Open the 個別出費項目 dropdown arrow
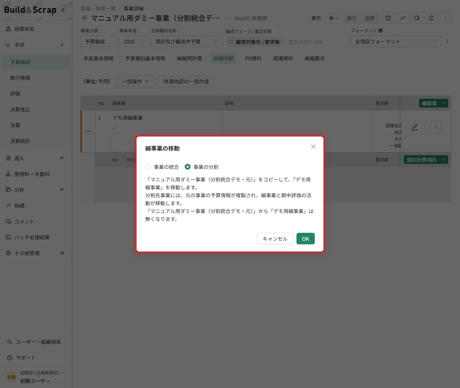Image resolution: width=460 pixels, height=388 pixels. coord(444,160)
